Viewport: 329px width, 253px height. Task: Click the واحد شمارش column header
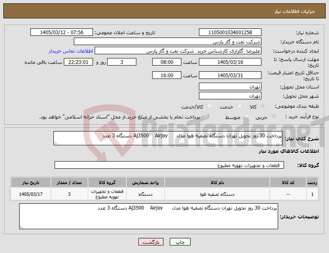145,182
